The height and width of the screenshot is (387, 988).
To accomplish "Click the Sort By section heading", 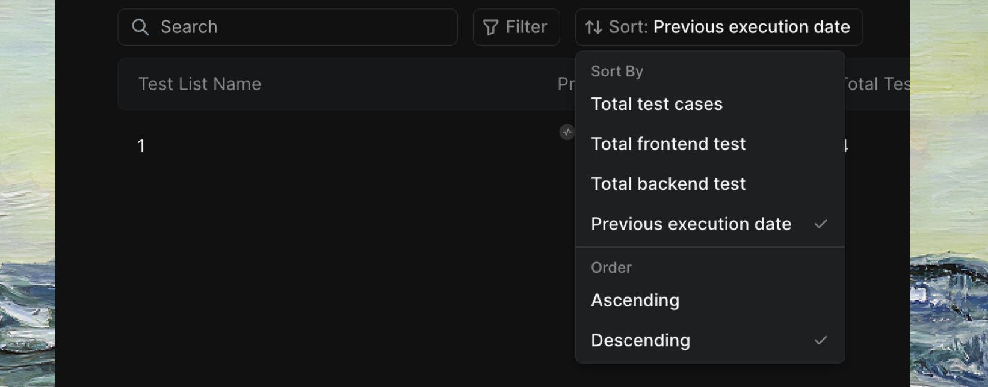I will (617, 72).
